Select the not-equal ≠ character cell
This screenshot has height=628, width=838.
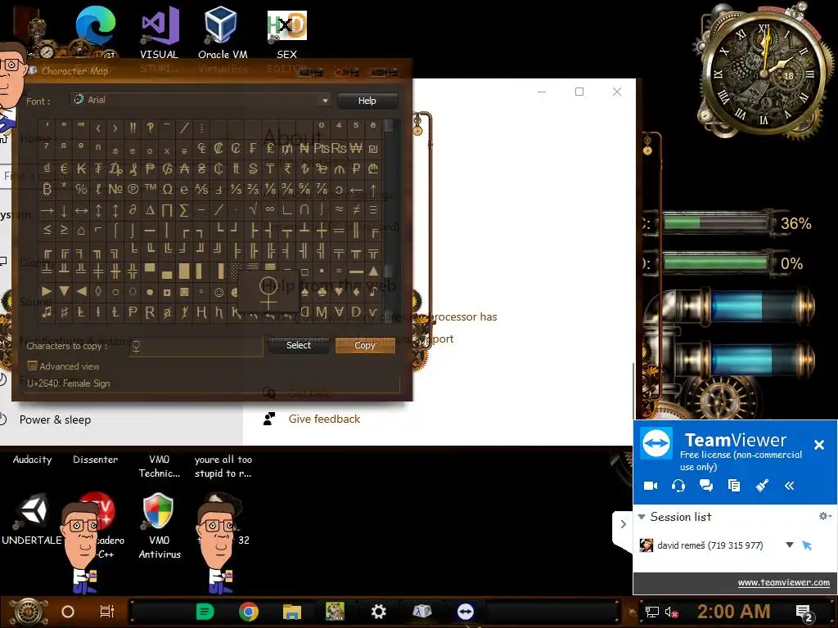(356, 209)
